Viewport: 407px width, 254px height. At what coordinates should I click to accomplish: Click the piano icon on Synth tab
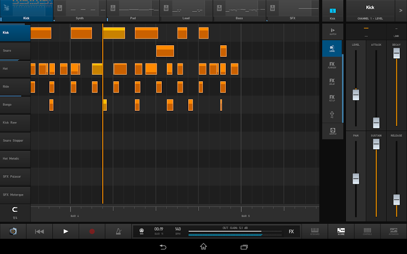[x=60, y=8]
